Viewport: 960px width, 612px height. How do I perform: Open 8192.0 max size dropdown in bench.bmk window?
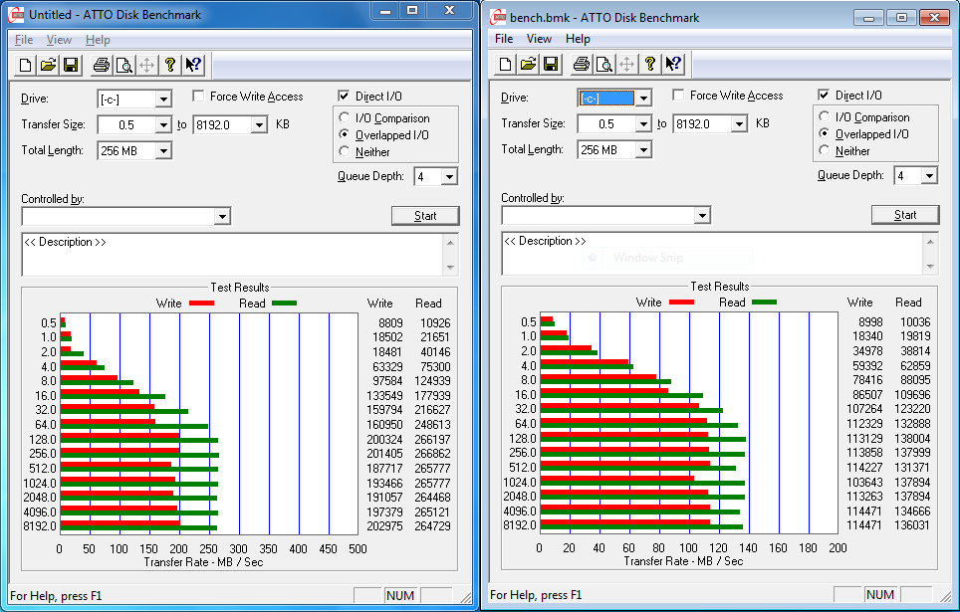point(740,123)
